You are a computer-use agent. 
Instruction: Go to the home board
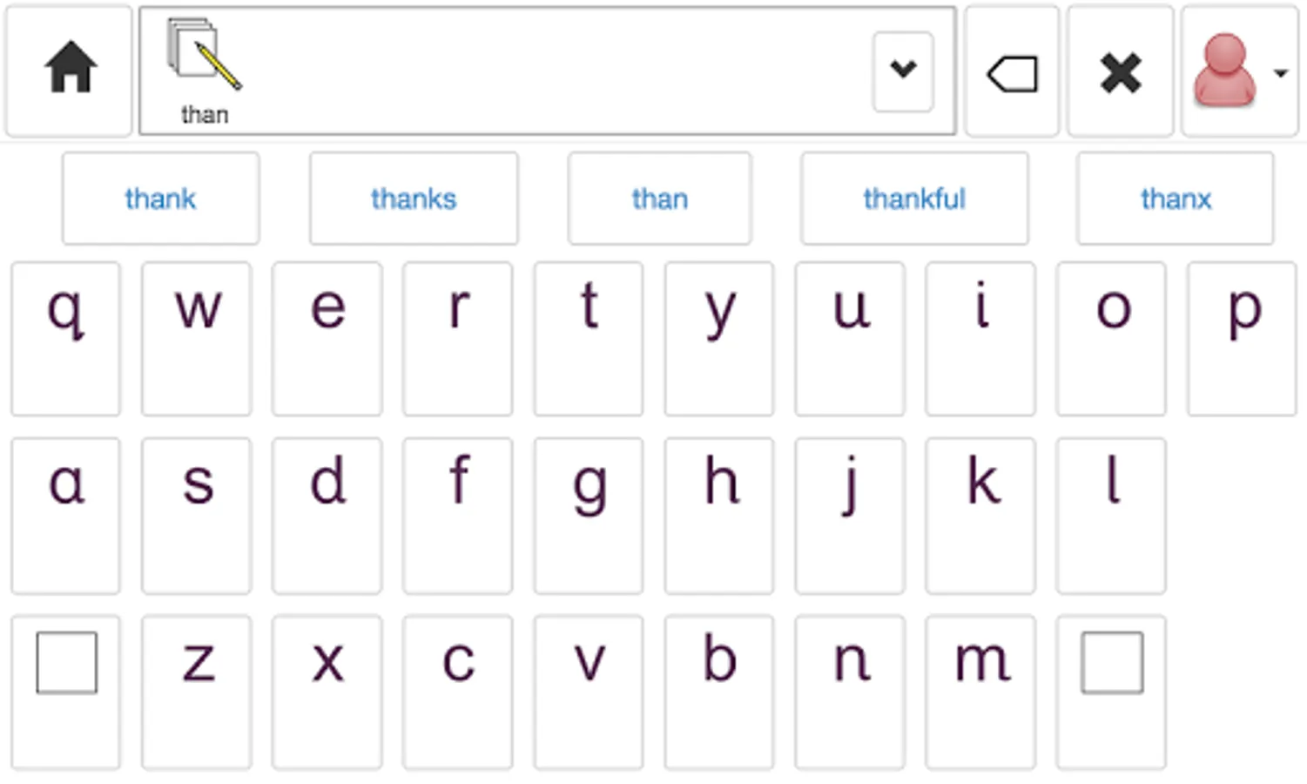69,70
